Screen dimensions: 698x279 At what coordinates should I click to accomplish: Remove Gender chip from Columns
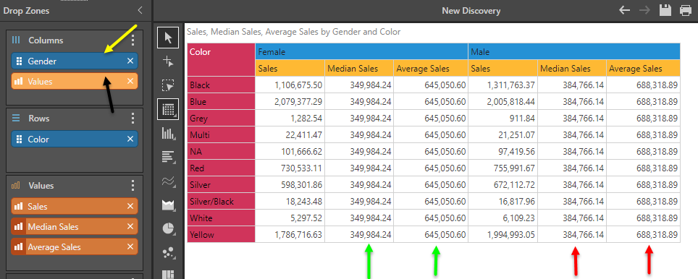click(x=130, y=61)
